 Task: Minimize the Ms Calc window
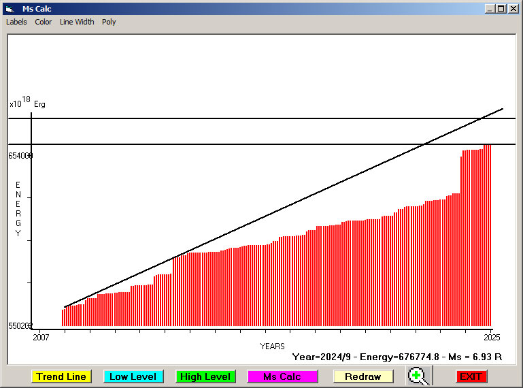tap(490, 9)
